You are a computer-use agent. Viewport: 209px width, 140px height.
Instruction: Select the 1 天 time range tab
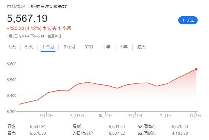point(12,47)
